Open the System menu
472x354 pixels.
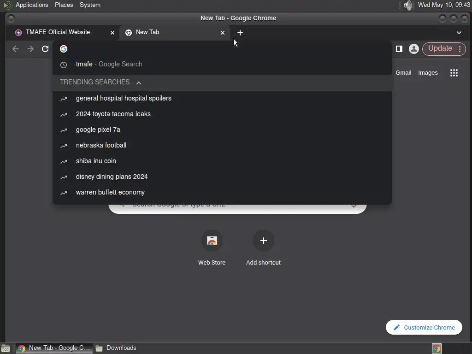(x=90, y=5)
